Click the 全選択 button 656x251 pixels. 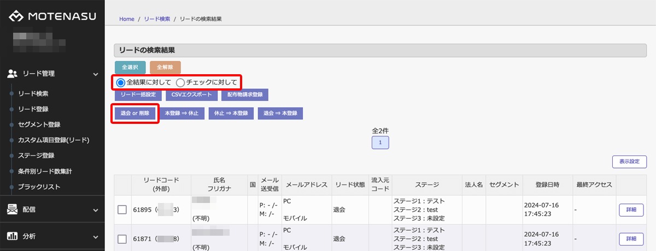click(130, 67)
